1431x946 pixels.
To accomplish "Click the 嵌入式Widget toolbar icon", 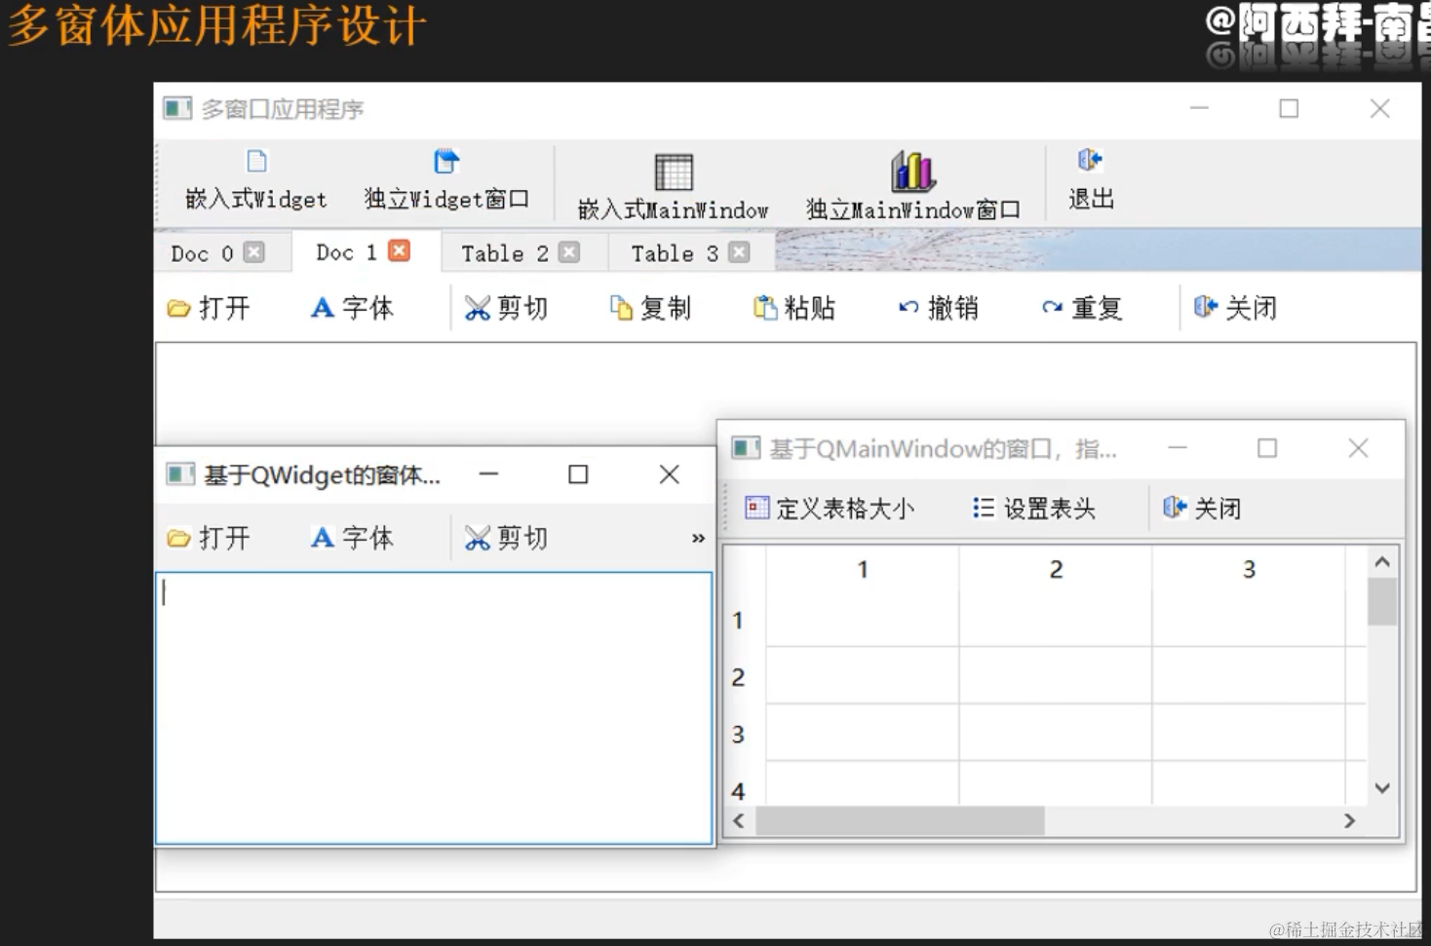I will pyautogui.click(x=256, y=162).
